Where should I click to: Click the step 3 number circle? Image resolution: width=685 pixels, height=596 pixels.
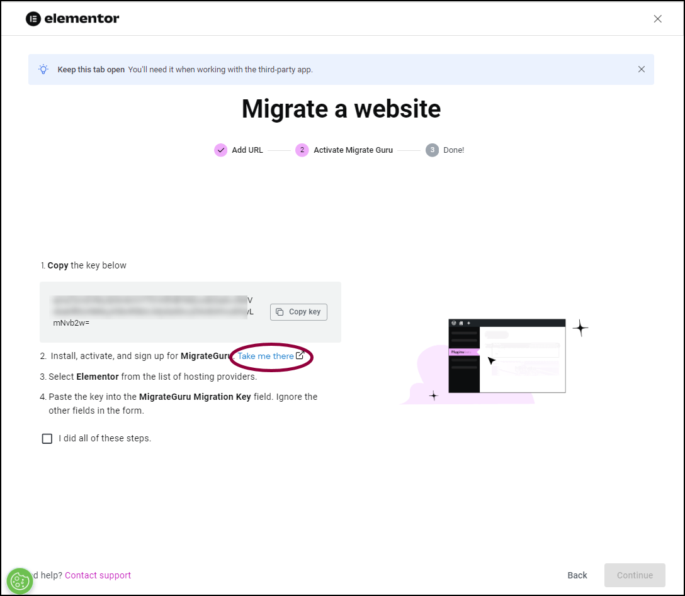tap(432, 150)
